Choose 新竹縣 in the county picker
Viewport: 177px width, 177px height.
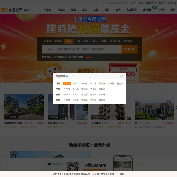coord(102,83)
